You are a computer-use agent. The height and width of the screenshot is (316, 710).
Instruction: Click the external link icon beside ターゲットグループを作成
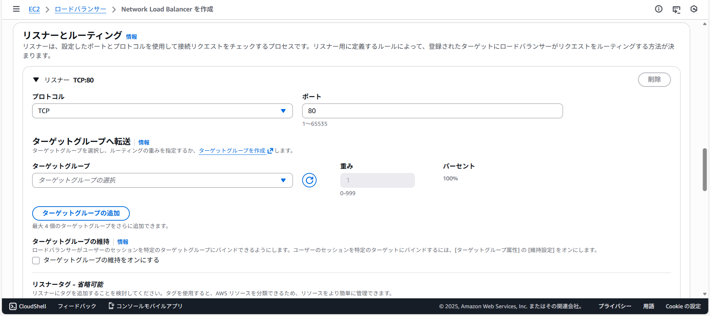click(270, 151)
